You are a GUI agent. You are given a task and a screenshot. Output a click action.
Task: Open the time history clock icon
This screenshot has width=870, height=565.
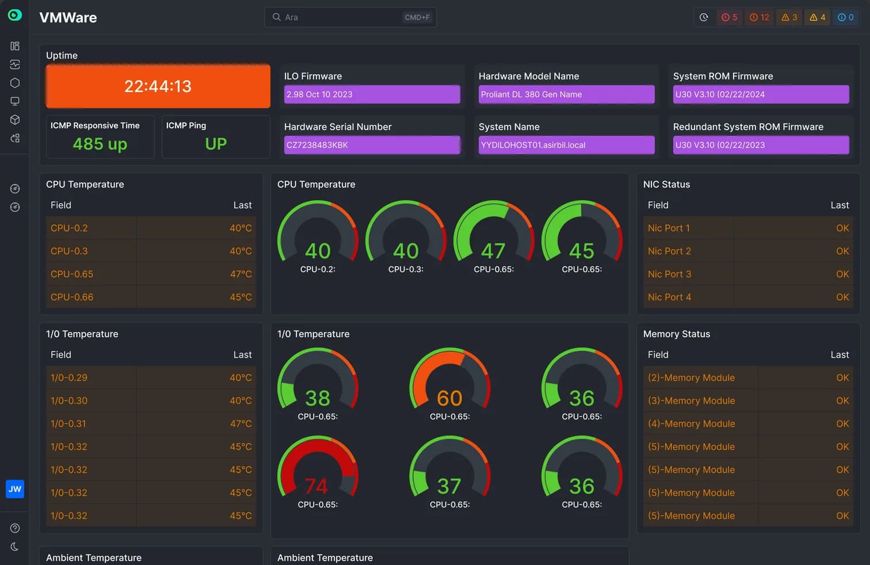[x=704, y=17]
